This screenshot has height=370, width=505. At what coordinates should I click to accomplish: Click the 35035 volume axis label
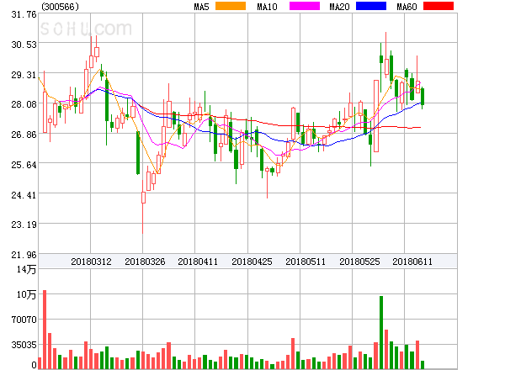pos(24,345)
